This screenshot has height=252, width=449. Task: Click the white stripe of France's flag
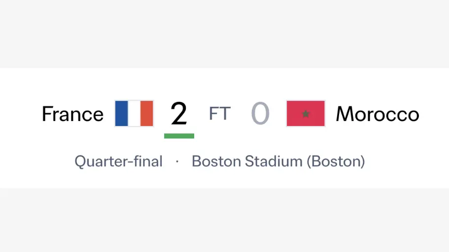(134, 113)
